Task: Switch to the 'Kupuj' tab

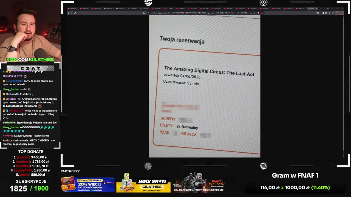Action: 144,8
